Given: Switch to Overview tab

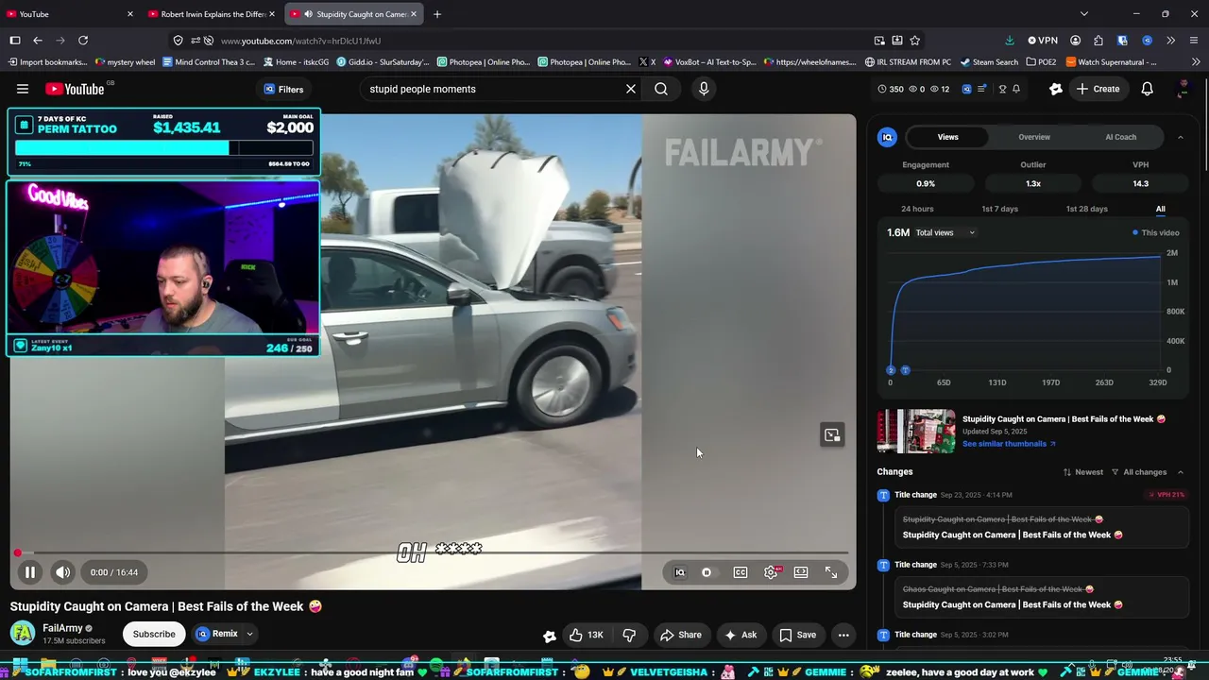Looking at the screenshot, I should click(1034, 137).
